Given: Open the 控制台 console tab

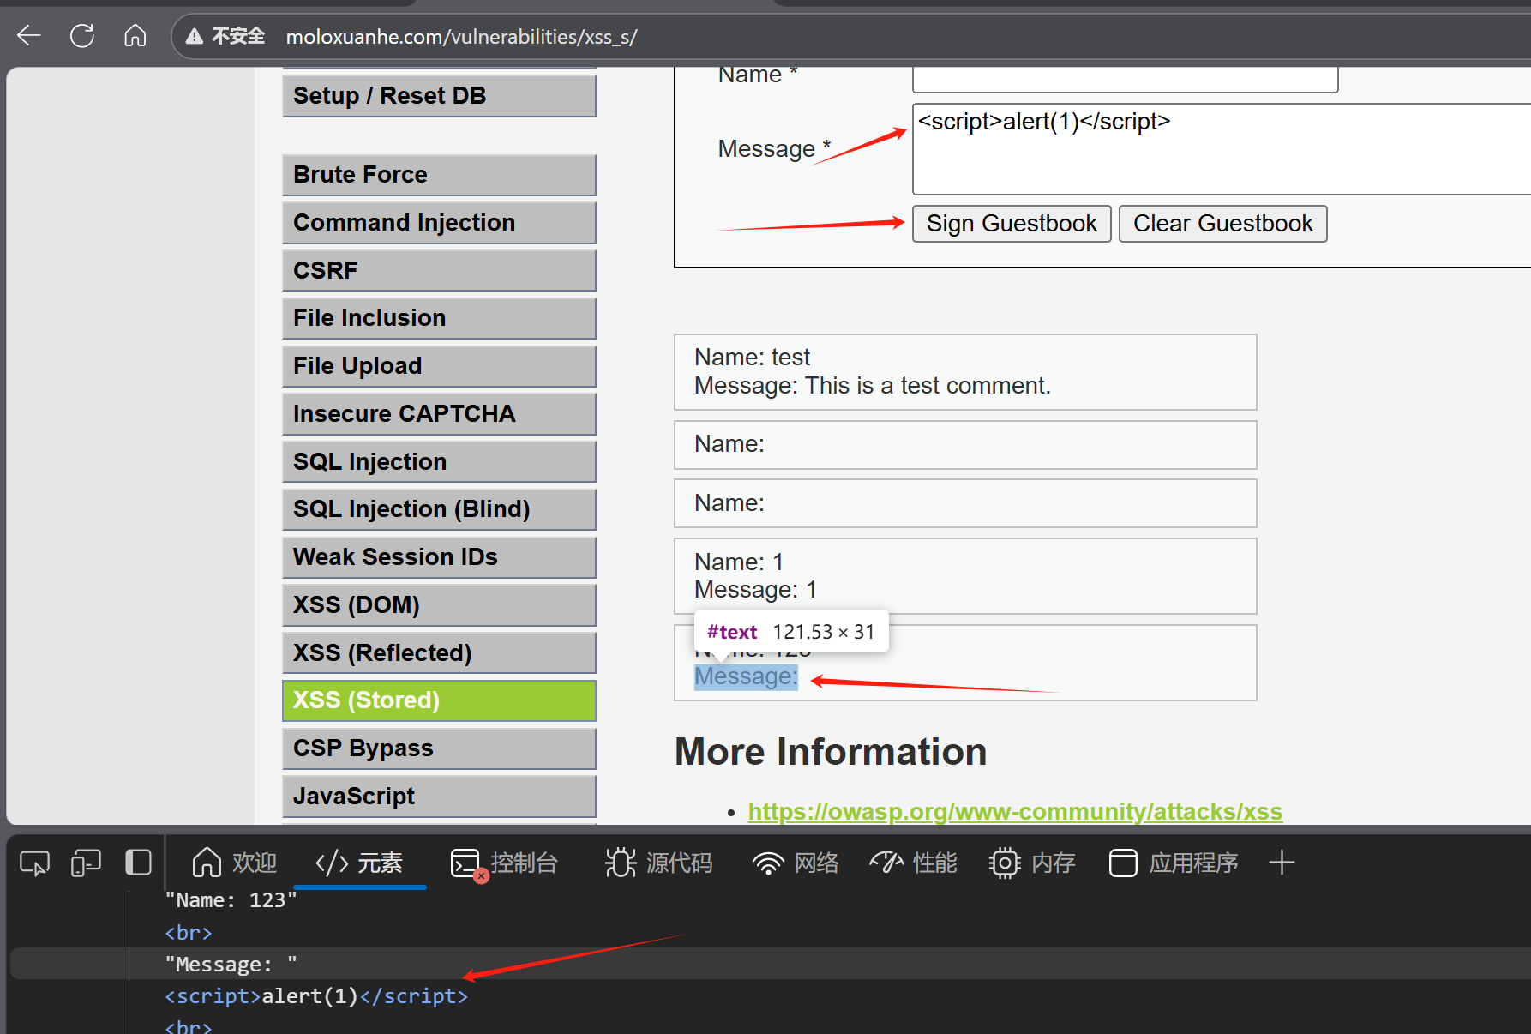Looking at the screenshot, I should (504, 863).
